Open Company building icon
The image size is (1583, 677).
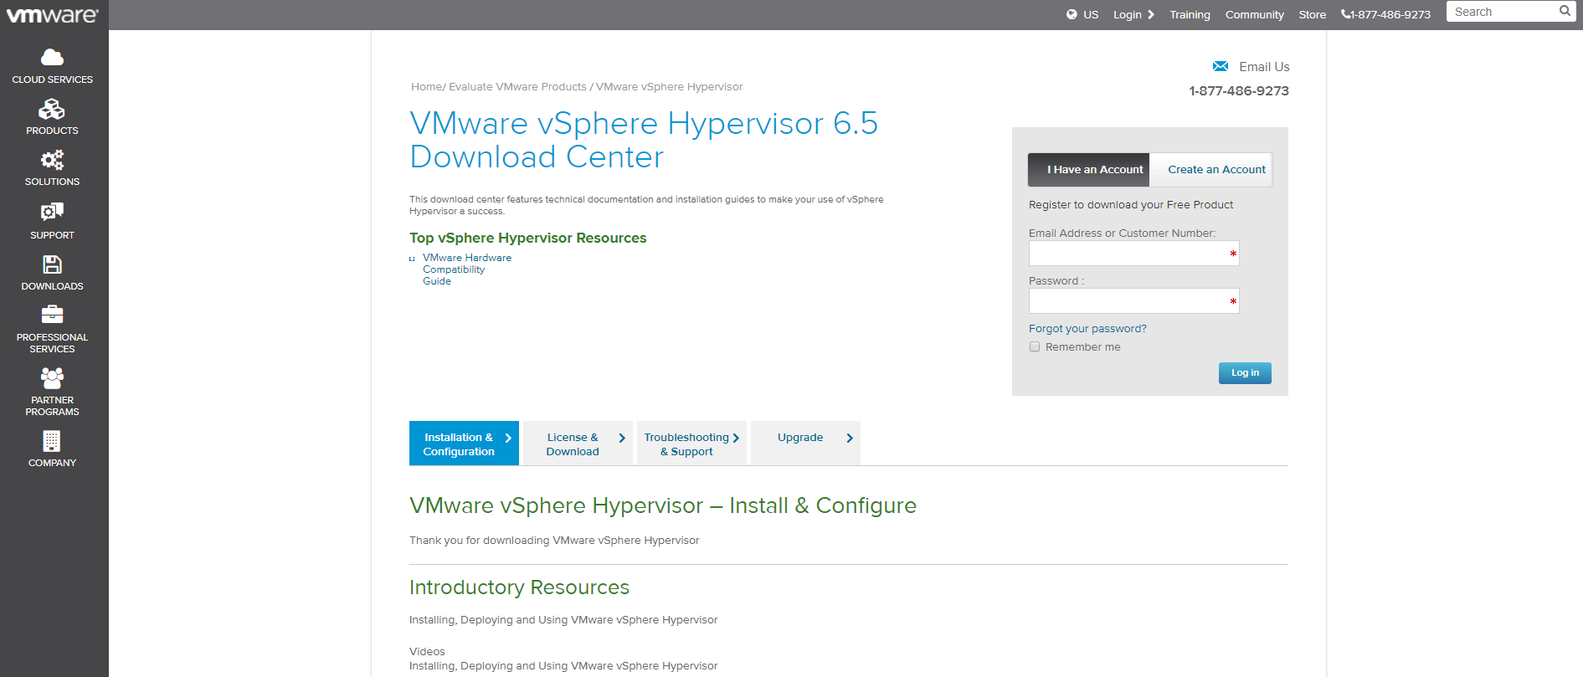(52, 441)
